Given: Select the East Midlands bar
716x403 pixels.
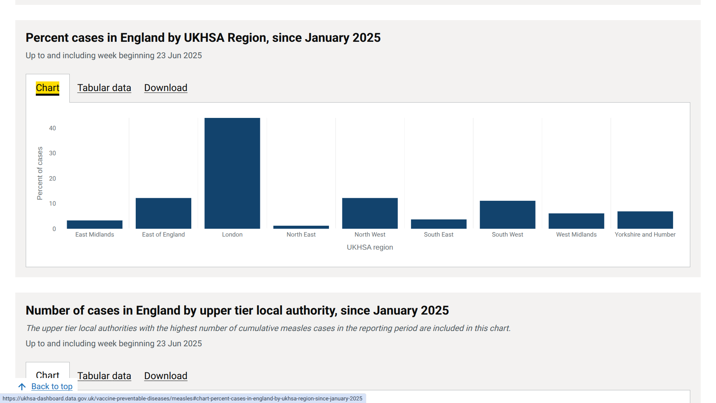Looking at the screenshot, I should click(94, 225).
